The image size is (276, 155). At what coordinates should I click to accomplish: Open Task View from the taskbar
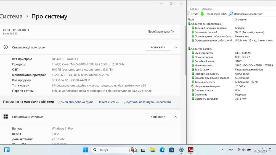(x=143, y=150)
